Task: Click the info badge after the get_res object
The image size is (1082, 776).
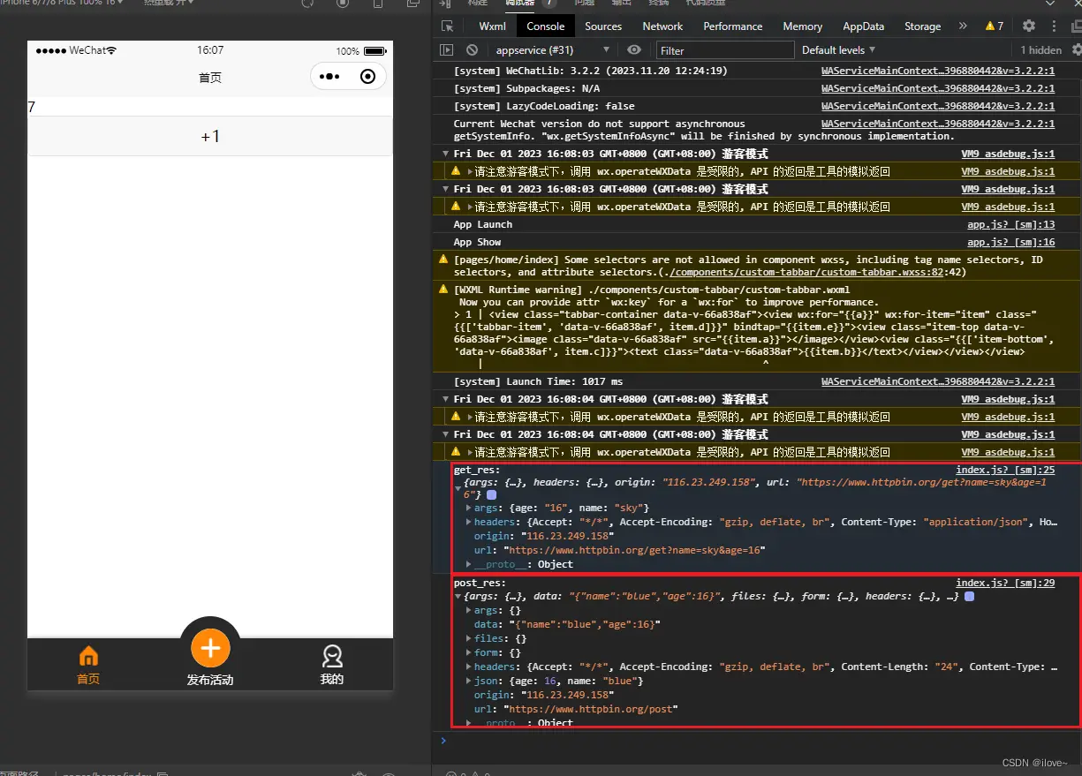Action: click(492, 495)
